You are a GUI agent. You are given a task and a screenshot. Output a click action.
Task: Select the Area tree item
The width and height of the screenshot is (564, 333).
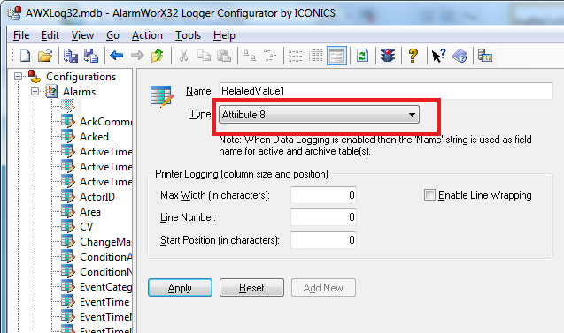tap(90, 212)
